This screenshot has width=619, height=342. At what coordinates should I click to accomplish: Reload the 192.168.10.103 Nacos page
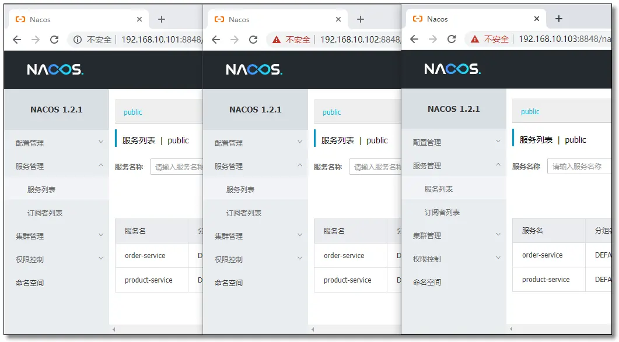click(x=452, y=38)
